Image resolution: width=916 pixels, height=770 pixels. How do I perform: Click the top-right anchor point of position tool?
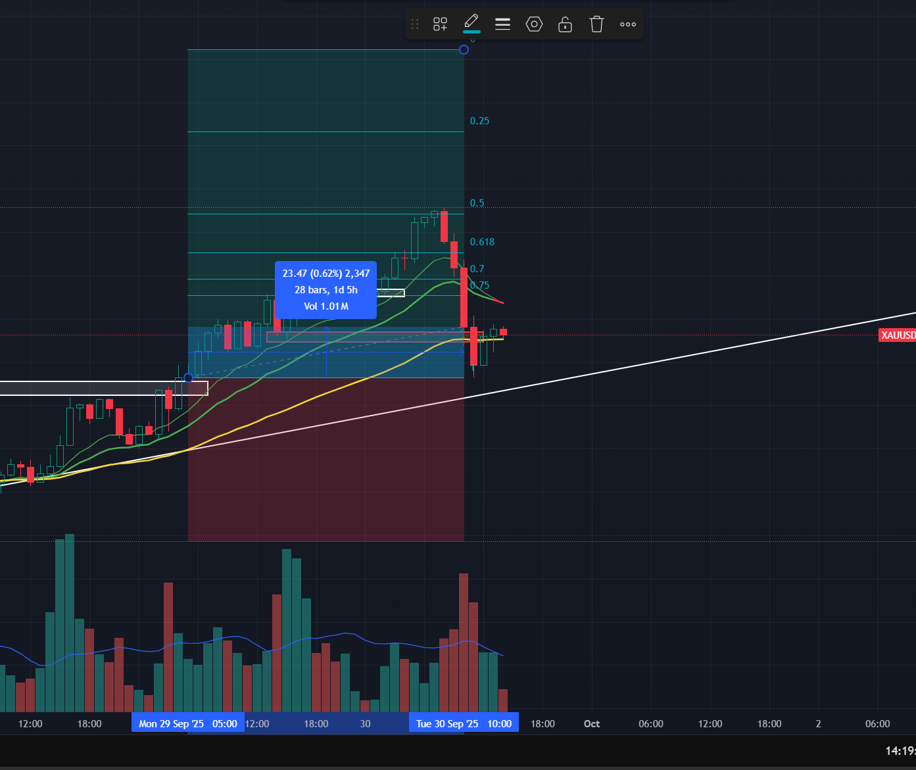tap(464, 50)
